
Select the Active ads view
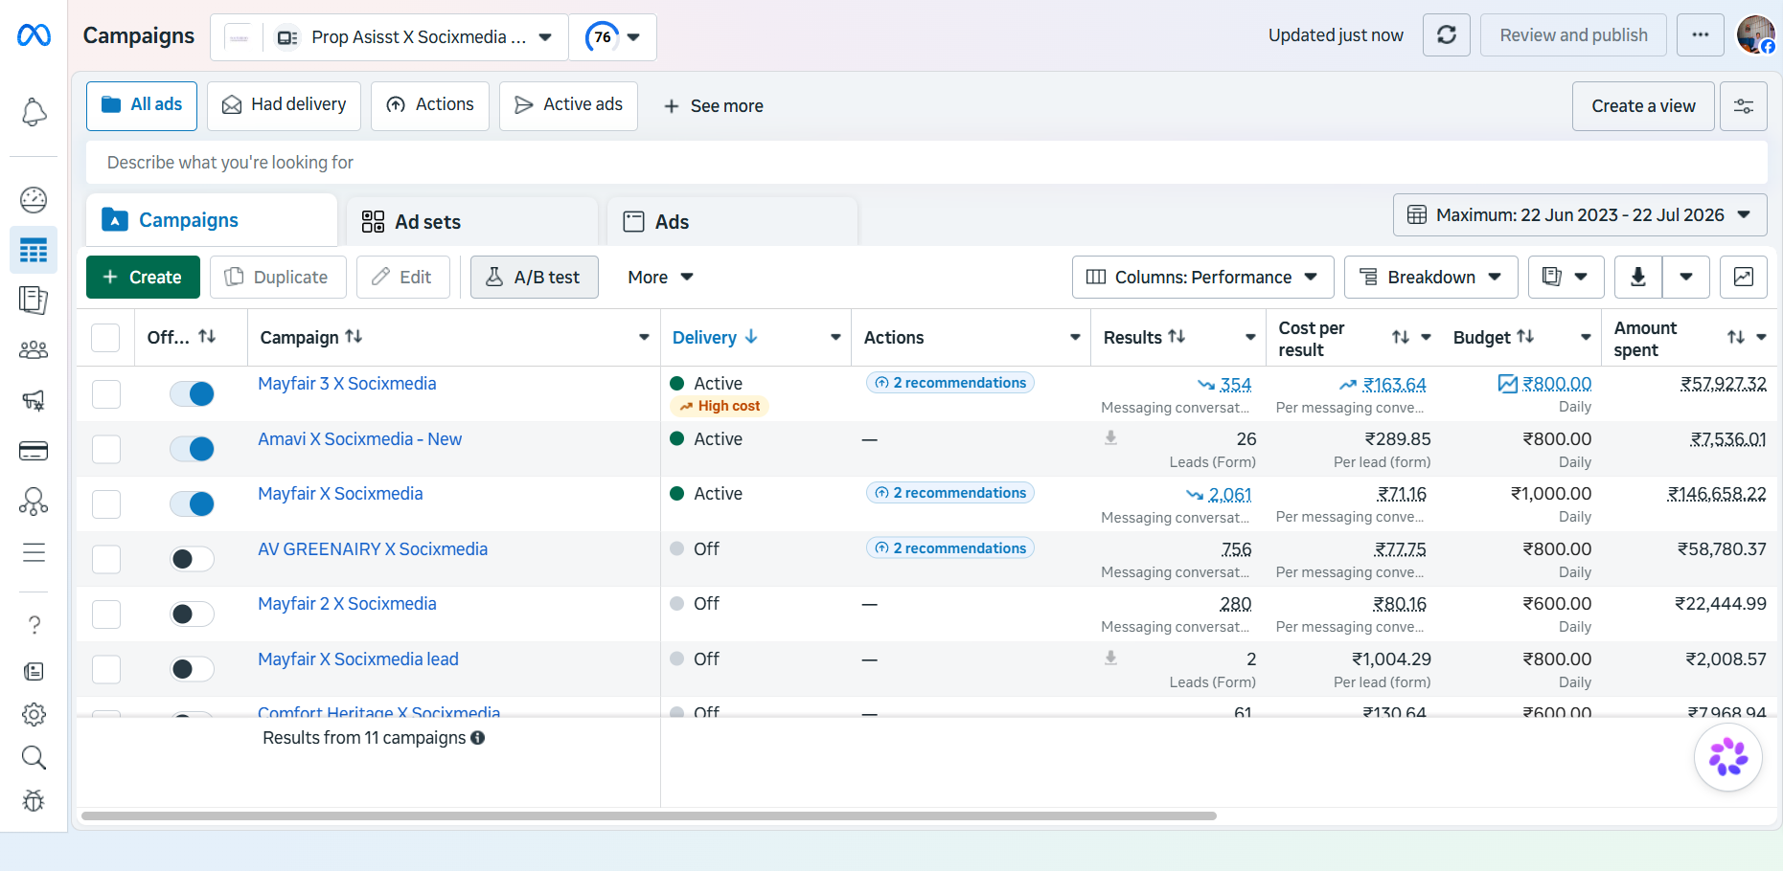coord(568,105)
